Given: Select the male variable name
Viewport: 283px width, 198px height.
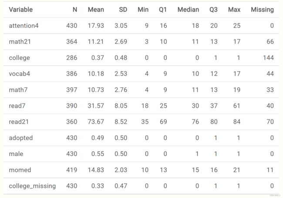Looking at the screenshot, I should [16, 154].
